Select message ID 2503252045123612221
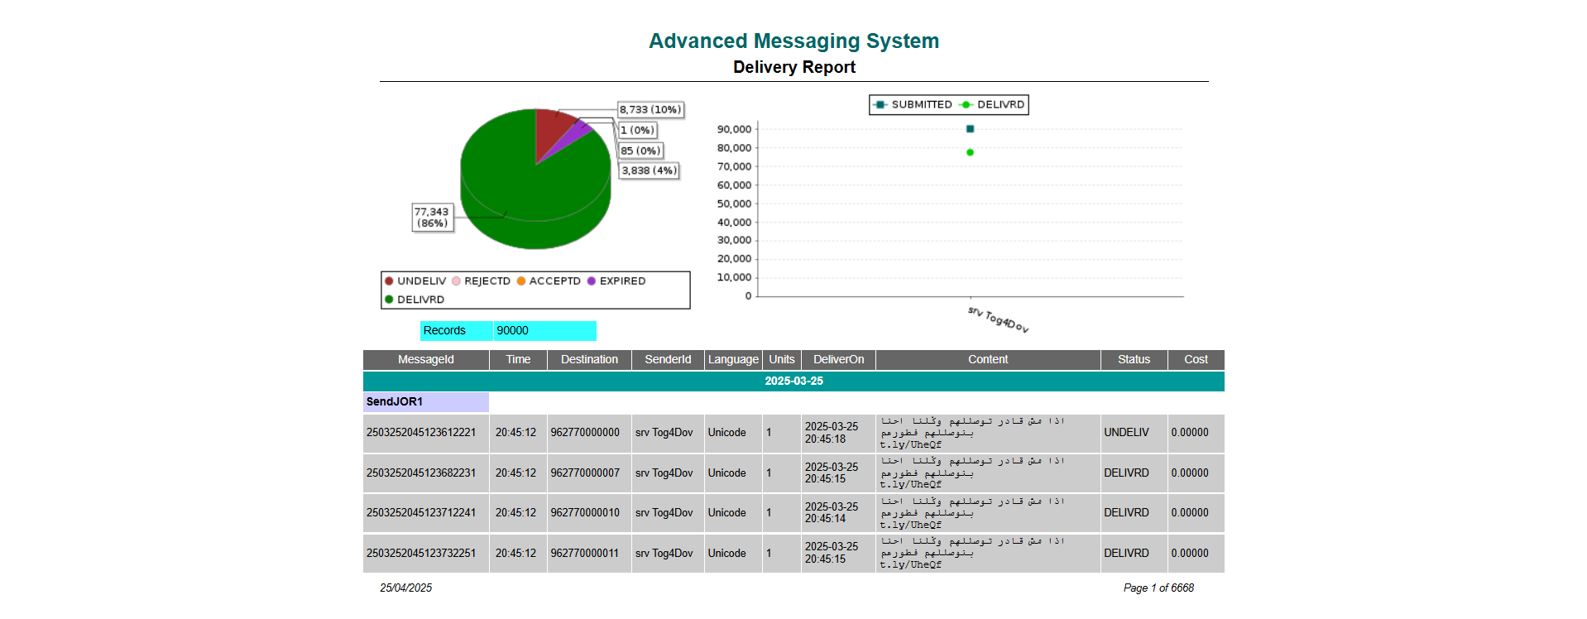Image resolution: width=1587 pixels, height=619 pixels. [x=421, y=433]
